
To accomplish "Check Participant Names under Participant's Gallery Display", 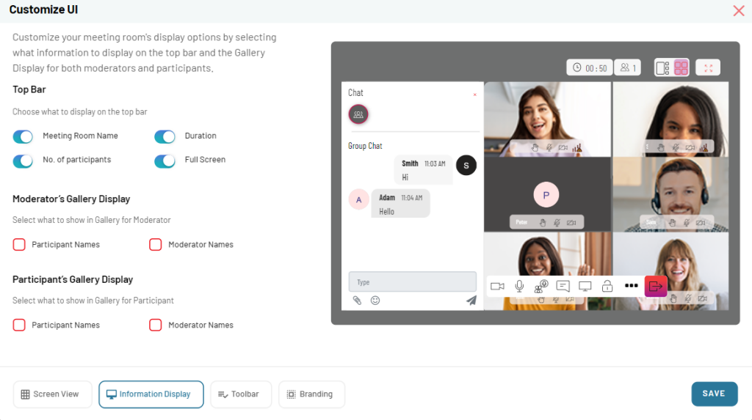I will tap(19, 325).
